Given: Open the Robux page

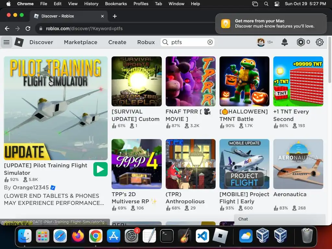Looking at the screenshot, I should (x=146, y=42).
